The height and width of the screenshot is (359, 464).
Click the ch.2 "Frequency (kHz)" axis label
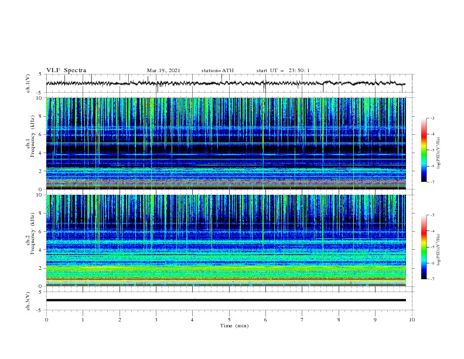(x=33, y=233)
